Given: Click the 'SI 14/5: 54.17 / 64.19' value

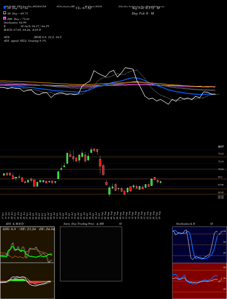Looking at the screenshot, I should point(35,26).
